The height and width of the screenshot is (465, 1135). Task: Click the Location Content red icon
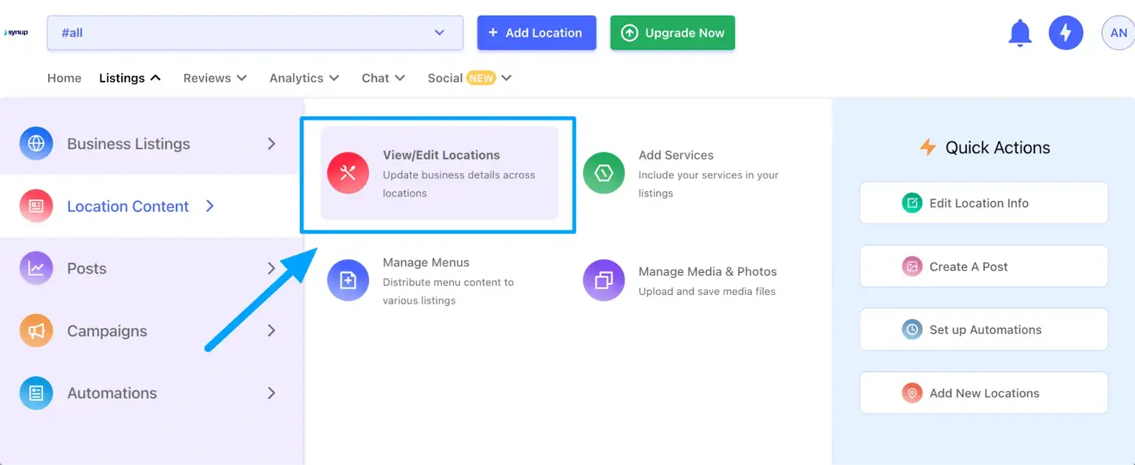pyautogui.click(x=36, y=206)
